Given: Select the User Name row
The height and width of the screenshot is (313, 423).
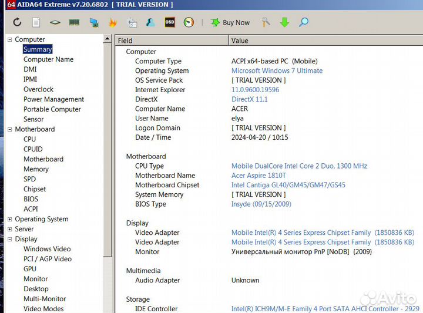Looking at the screenshot, I should coord(269,119).
